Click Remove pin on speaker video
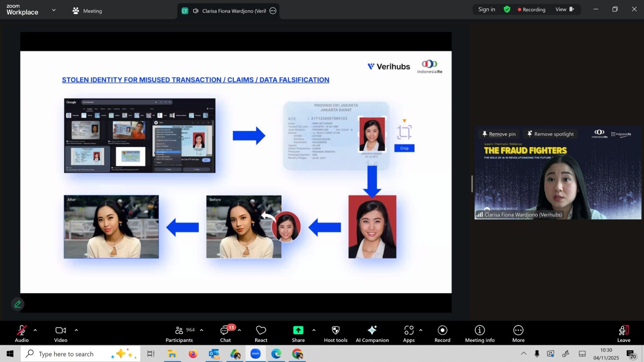 point(499,134)
